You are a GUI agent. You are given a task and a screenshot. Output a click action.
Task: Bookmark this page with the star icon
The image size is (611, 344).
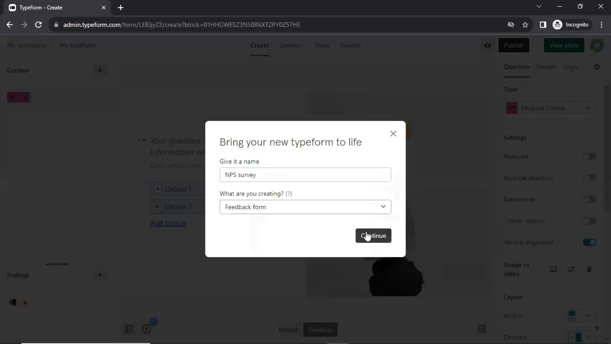point(525,25)
